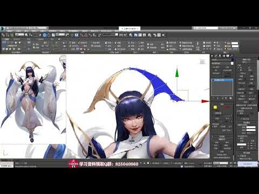259x194 pixels.
Task: Select the Select and Manipulate tool
Action: (x=72, y=35)
